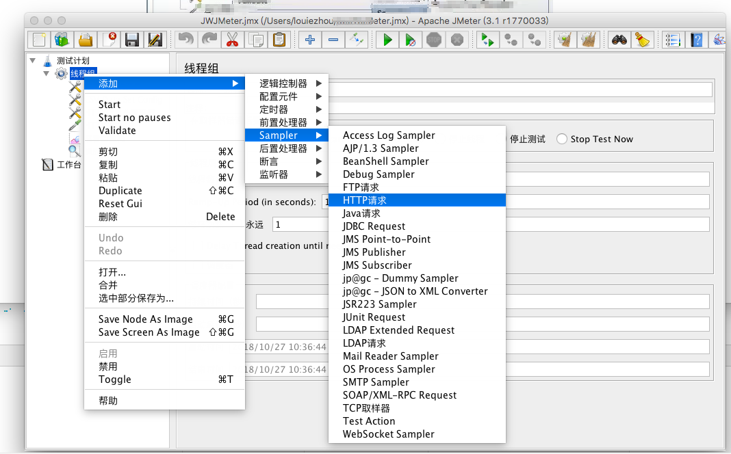Click the Expand All plus icon
Image resolution: width=731 pixels, height=454 pixels.
click(x=309, y=40)
